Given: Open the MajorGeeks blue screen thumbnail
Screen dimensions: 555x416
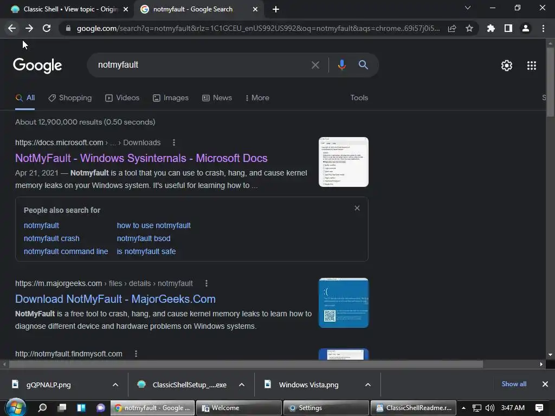Looking at the screenshot, I should click(x=343, y=303).
